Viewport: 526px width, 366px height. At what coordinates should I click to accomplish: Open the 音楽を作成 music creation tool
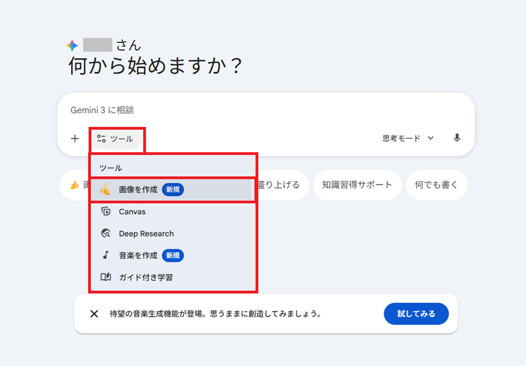tap(138, 255)
